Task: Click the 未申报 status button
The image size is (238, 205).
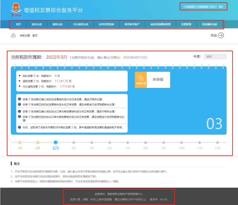Action: click(158, 80)
